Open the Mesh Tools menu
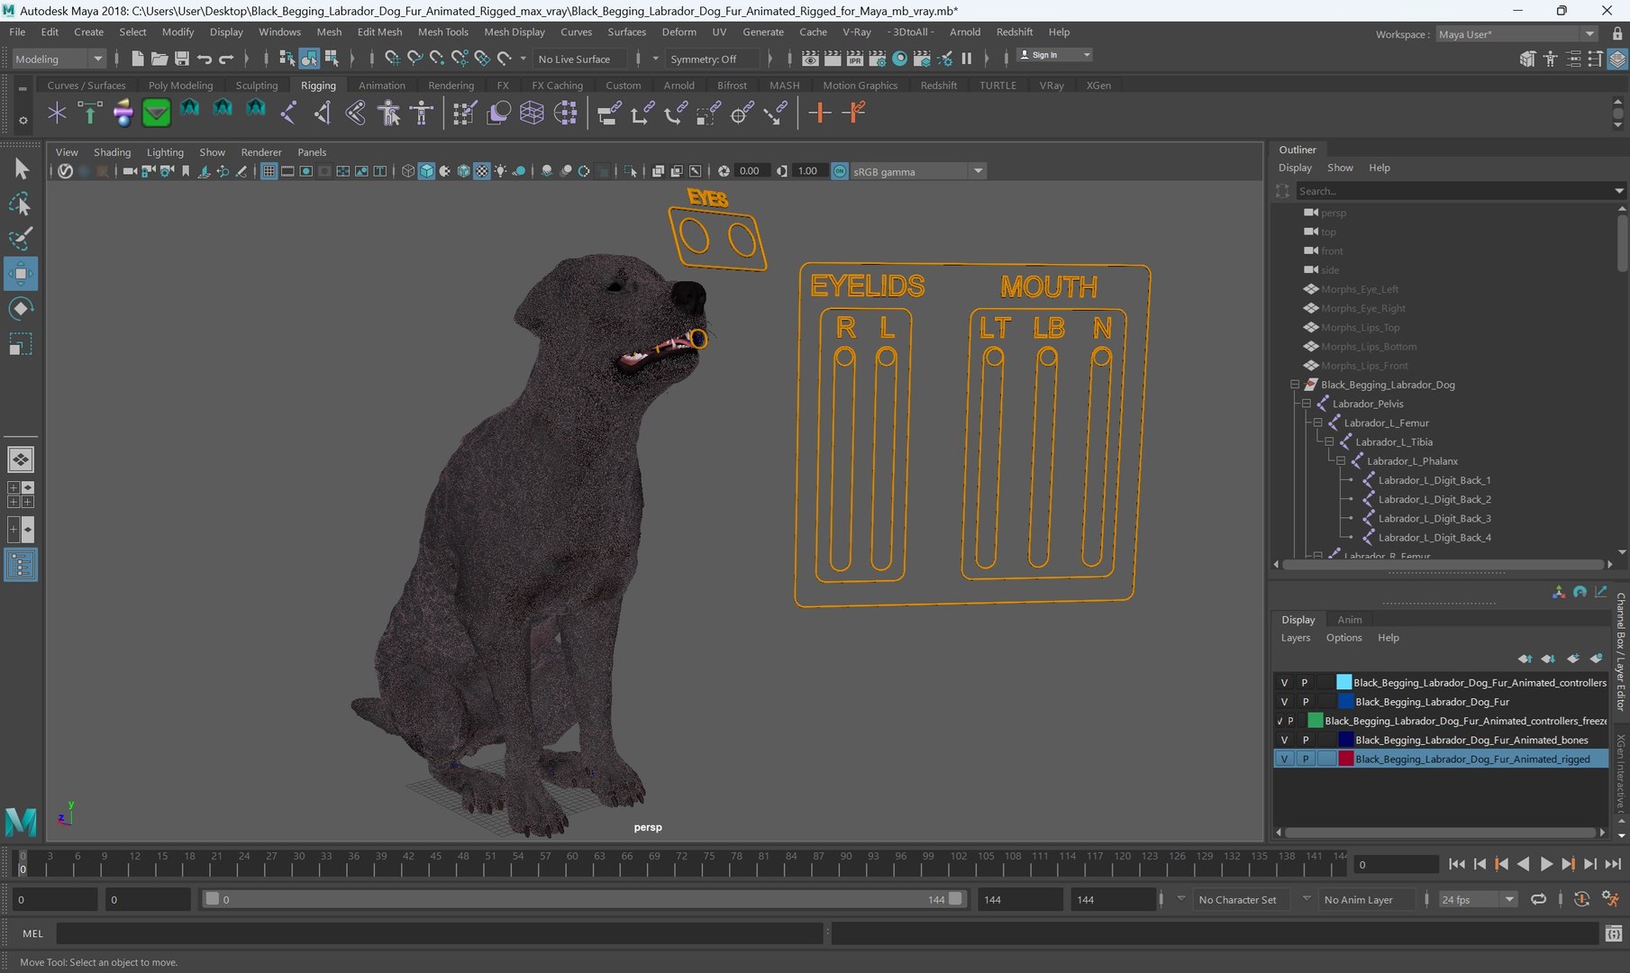Viewport: 1630px width, 973px height. click(x=442, y=32)
